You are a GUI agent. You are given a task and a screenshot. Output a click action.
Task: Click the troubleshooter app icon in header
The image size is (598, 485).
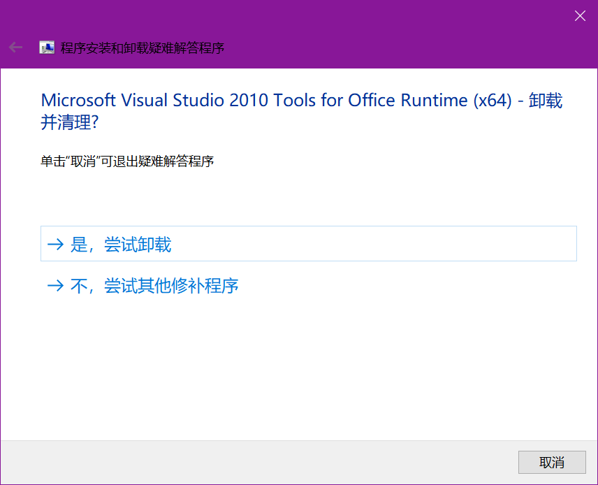click(47, 48)
